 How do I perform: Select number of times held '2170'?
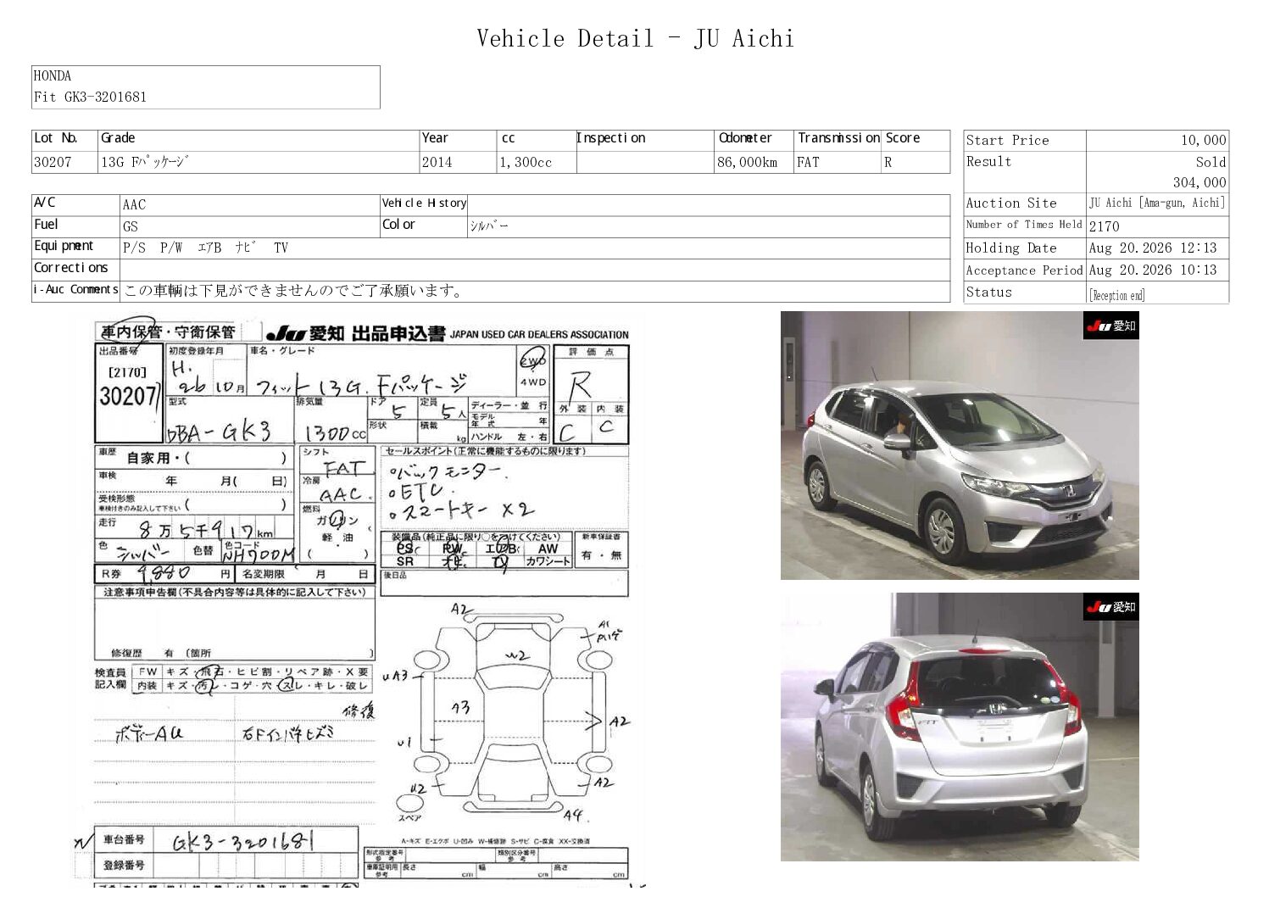pos(1104,226)
